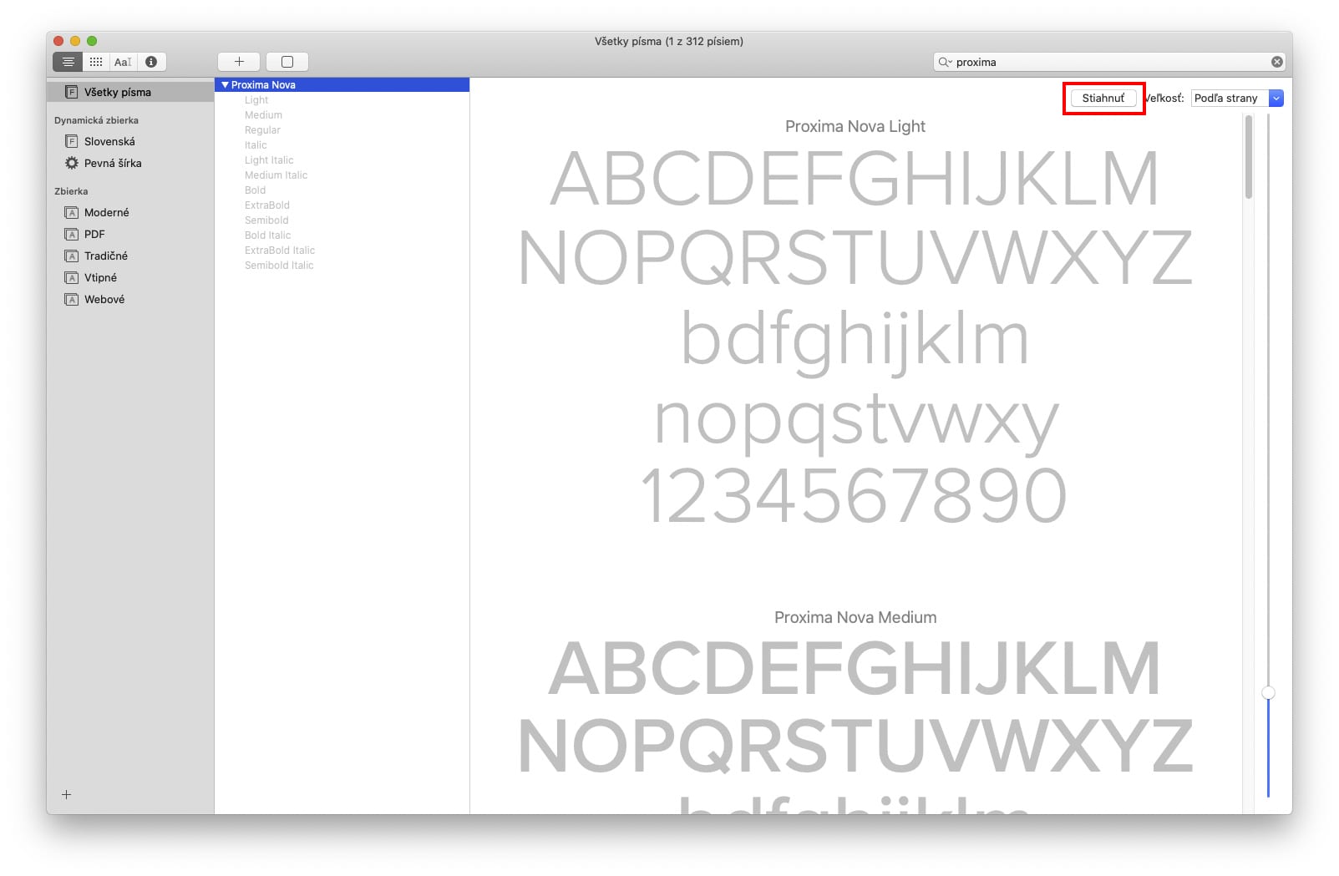Viewport: 1339px width, 876px height.
Task: Select the Light style
Action: click(x=256, y=100)
